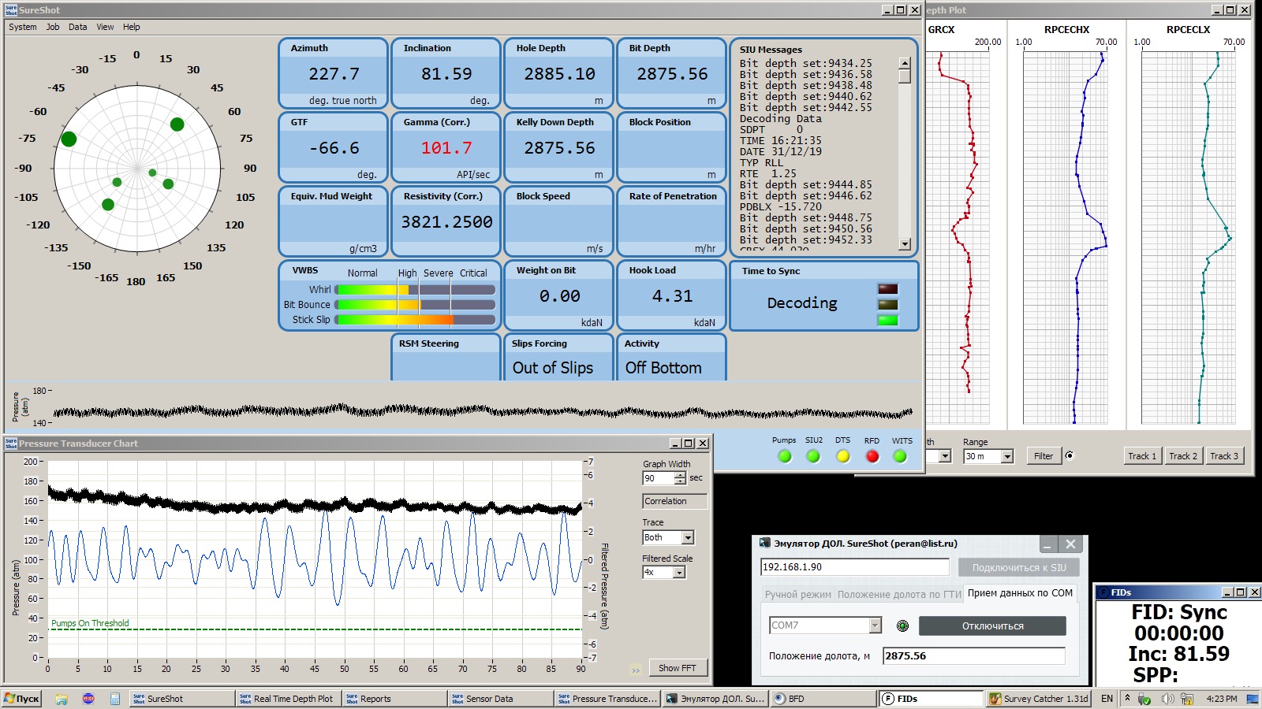Switch to Эмулятор ДОЛ taskbar button
1262x709 pixels.
coord(715,699)
